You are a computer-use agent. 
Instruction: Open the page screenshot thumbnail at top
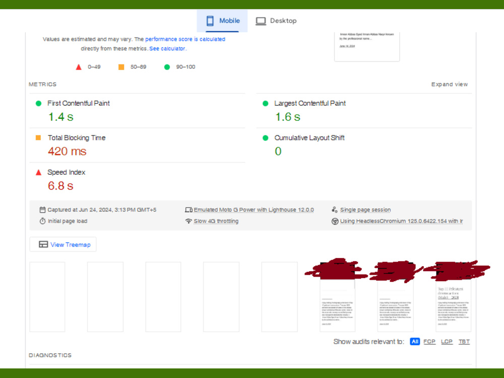367,46
